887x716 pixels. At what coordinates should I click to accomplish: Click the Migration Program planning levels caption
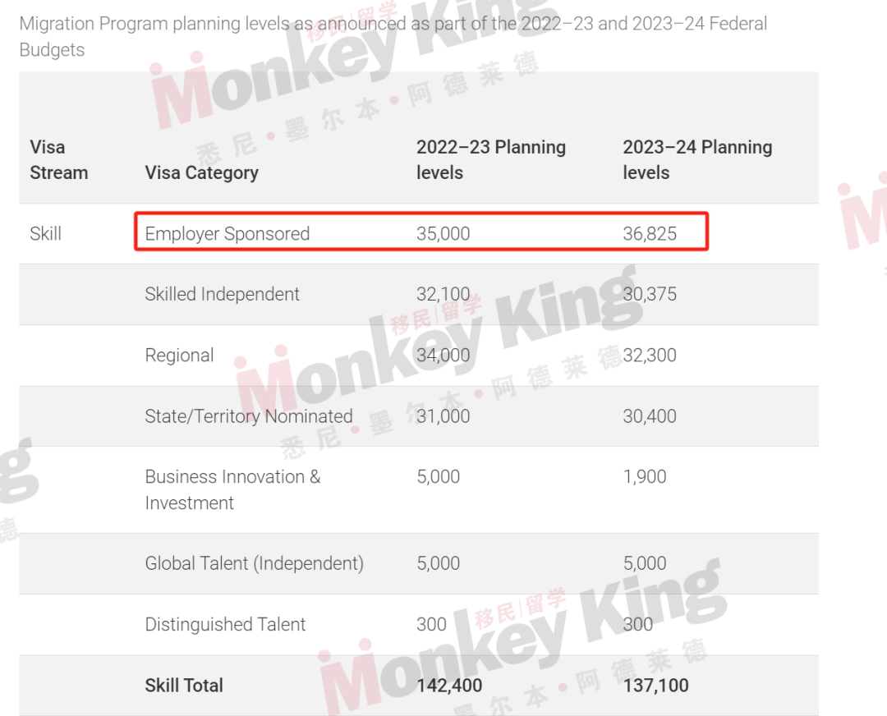coord(393,37)
